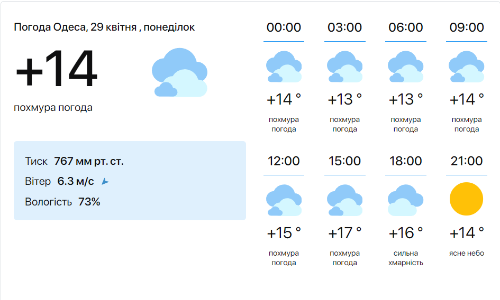Click the +17° temperature at 15:00
Image resolution: width=500 pixels, height=300 pixels.
[344, 232]
